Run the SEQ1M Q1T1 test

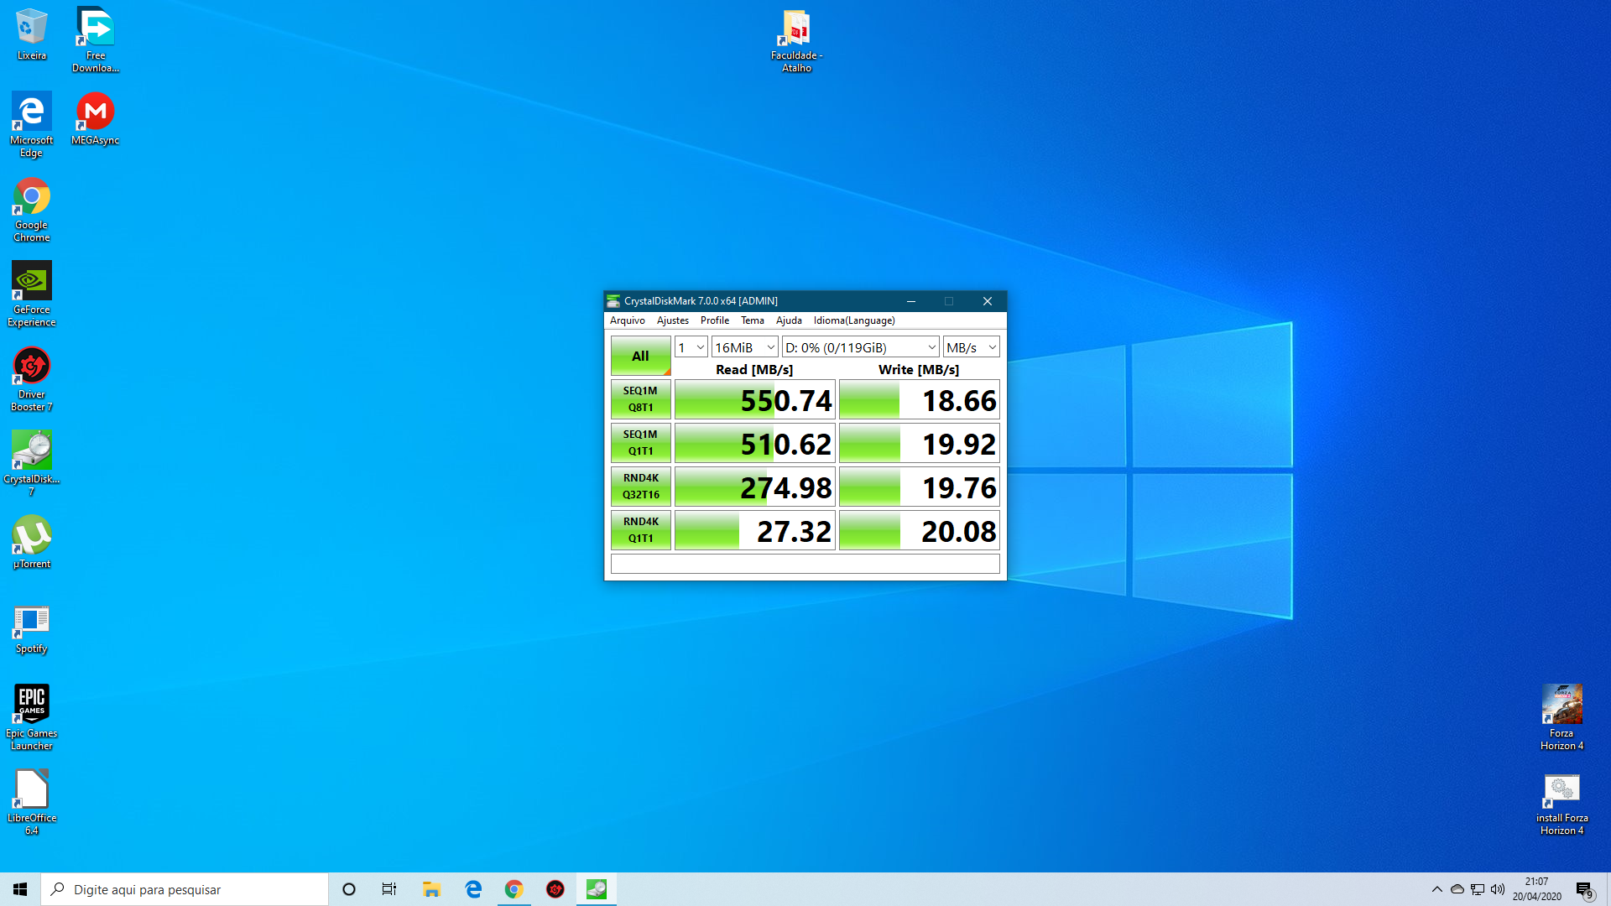point(641,443)
